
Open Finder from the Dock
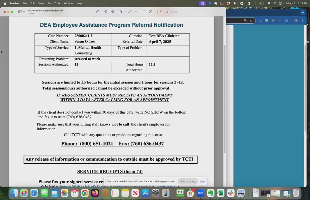[x=14, y=193]
